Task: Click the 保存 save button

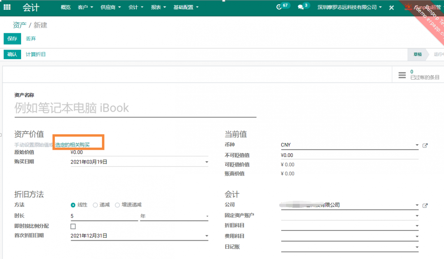Action: pyautogui.click(x=12, y=38)
